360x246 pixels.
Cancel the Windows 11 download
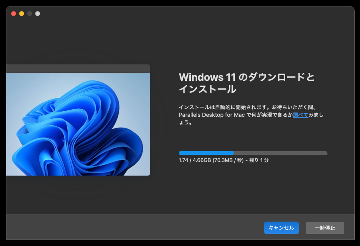tap(281, 228)
